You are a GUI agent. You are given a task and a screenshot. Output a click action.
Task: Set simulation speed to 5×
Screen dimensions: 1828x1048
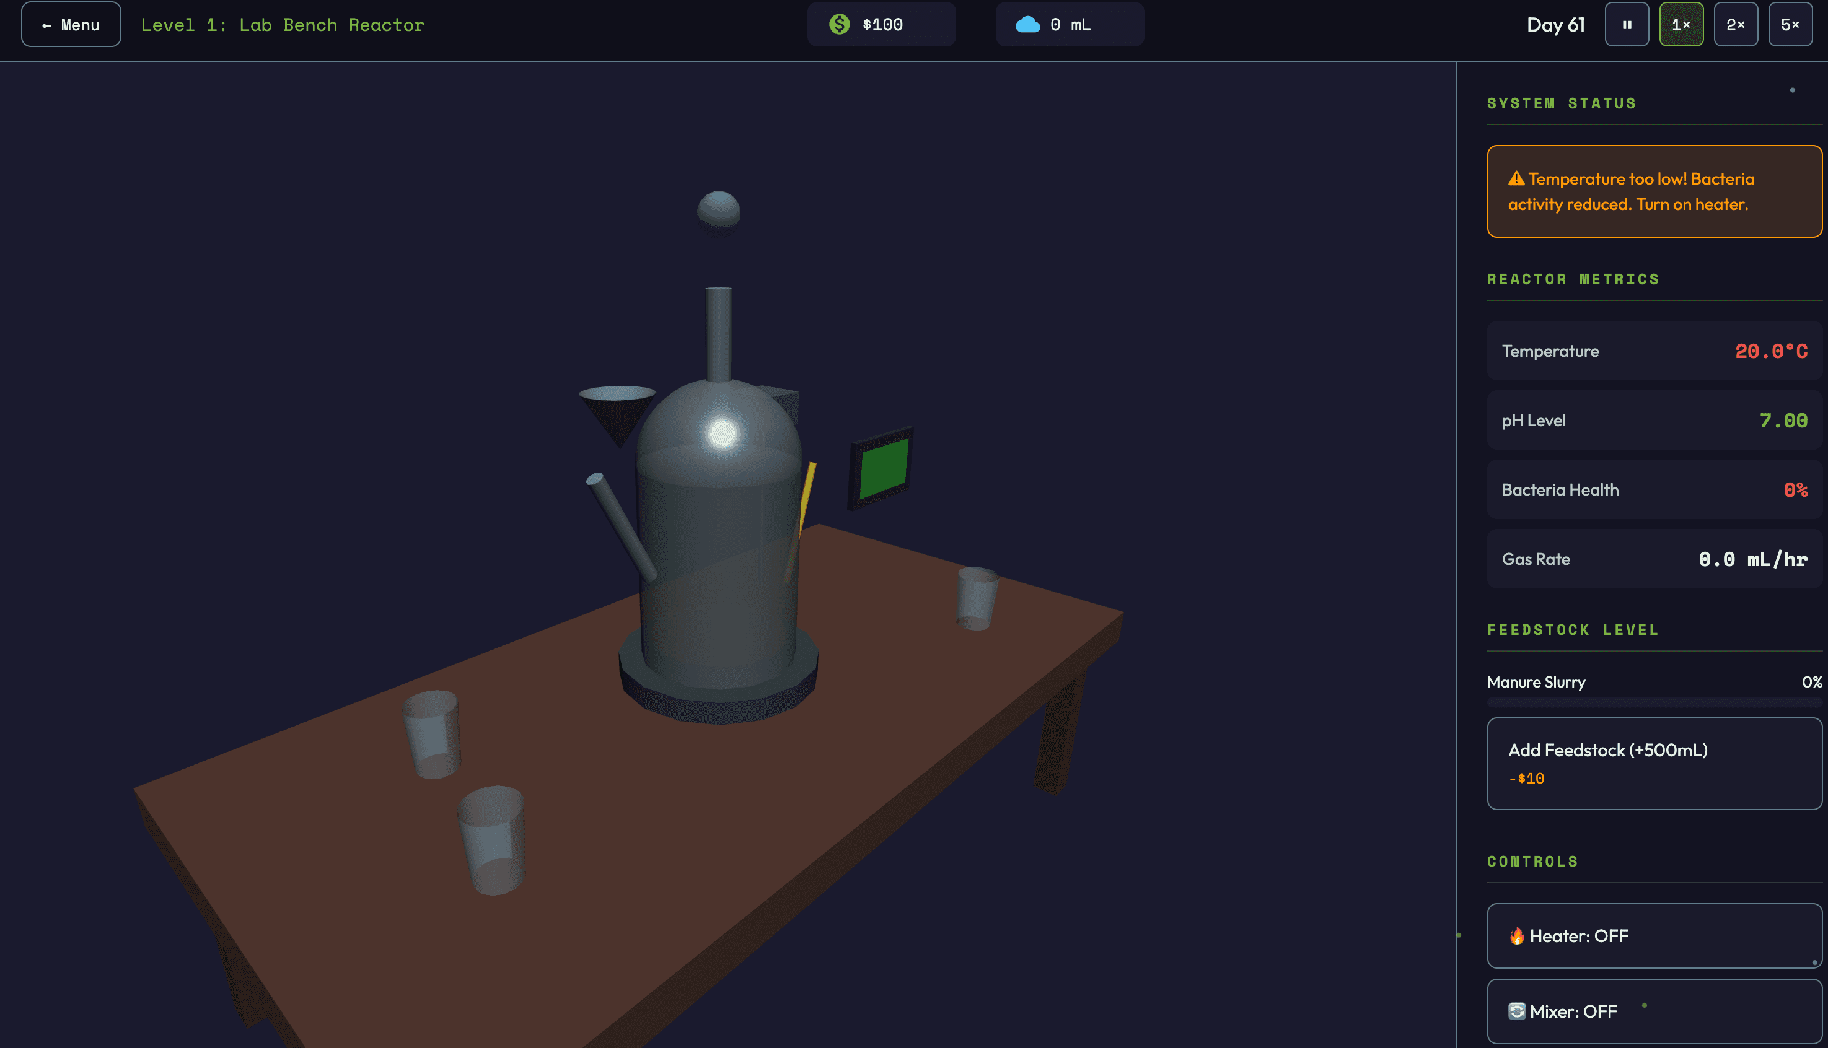click(x=1790, y=25)
